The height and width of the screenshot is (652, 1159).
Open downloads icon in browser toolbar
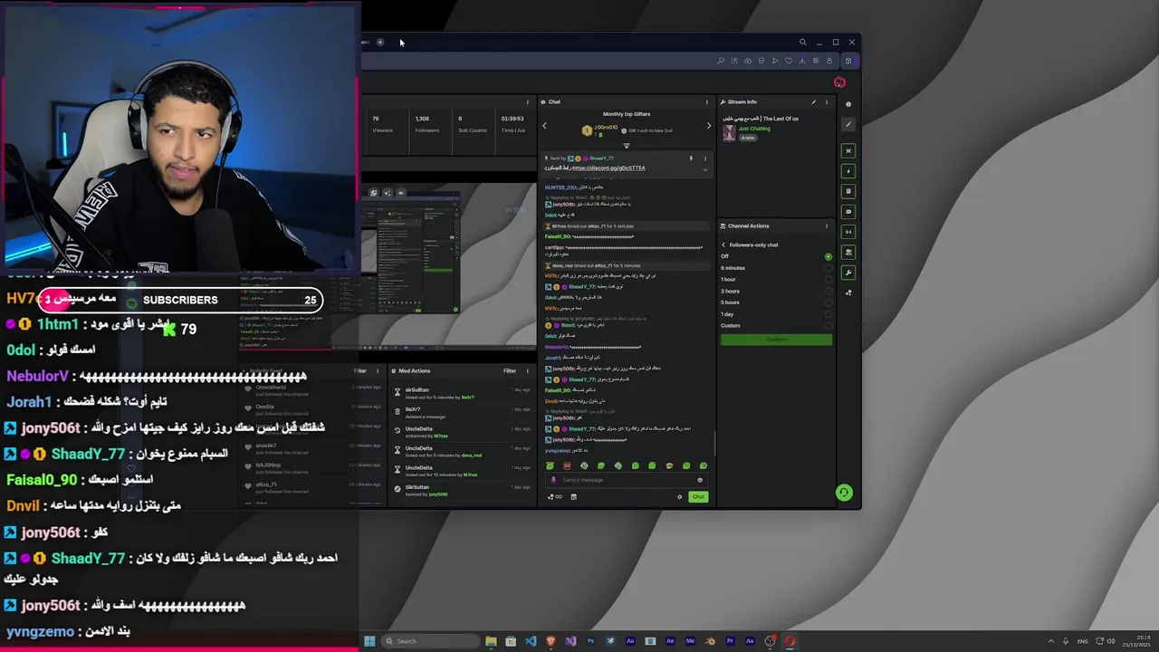pyautogui.click(x=802, y=61)
